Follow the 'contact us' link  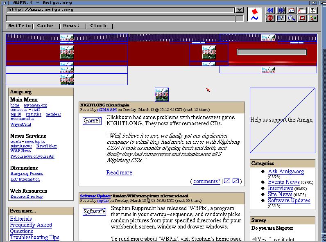pyautogui.click(x=19, y=110)
